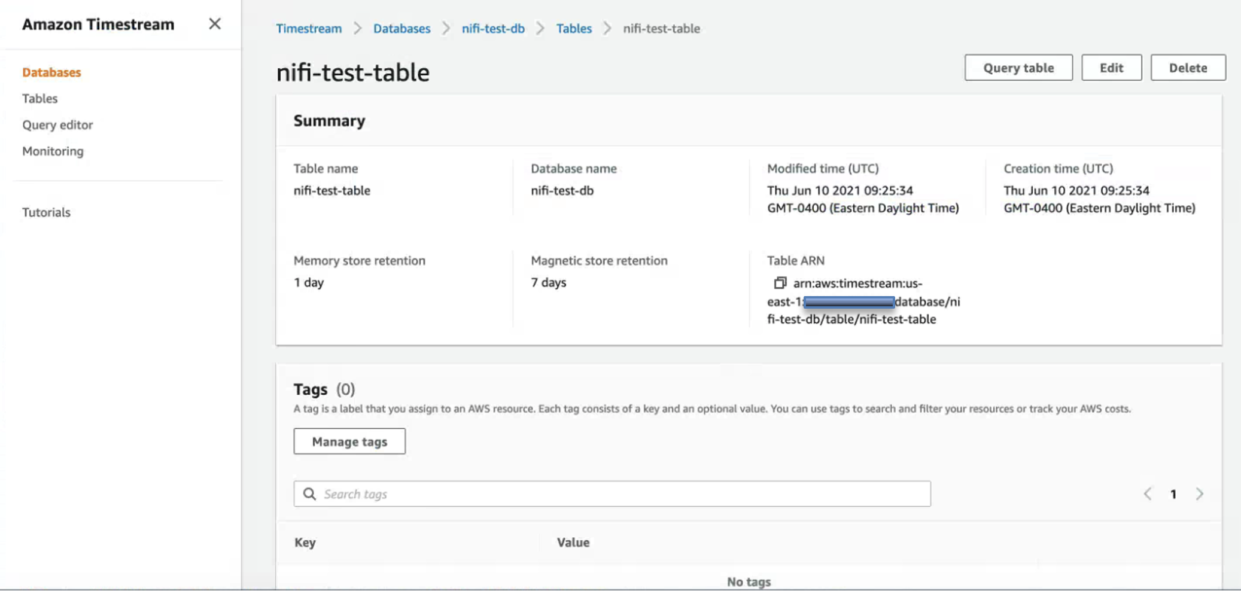Edit the nifi-test-table settings
Screen dimensions: 1241x591
1111,68
